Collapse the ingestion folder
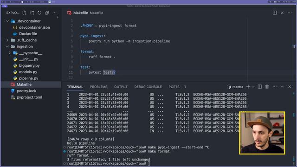The height and width of the screenshot is (167, 297). click(7, 46)
